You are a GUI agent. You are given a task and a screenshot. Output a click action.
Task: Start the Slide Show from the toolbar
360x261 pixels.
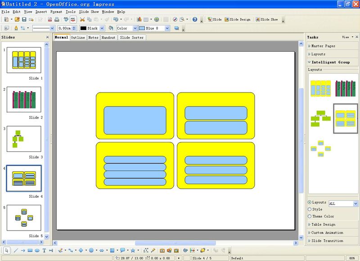[x=267, y=19]
